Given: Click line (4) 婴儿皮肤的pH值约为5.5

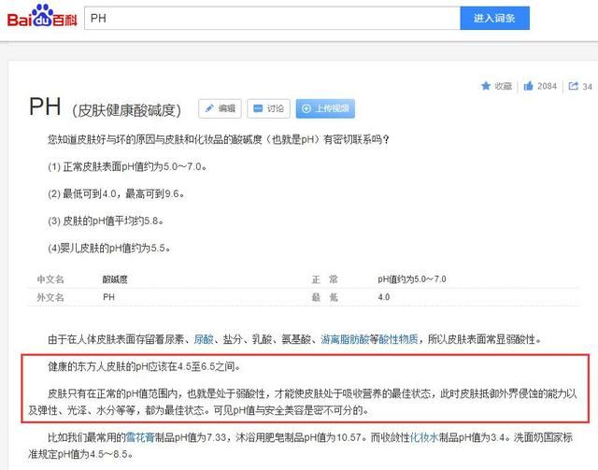Looking at the screenshot, I should (109, 248).
